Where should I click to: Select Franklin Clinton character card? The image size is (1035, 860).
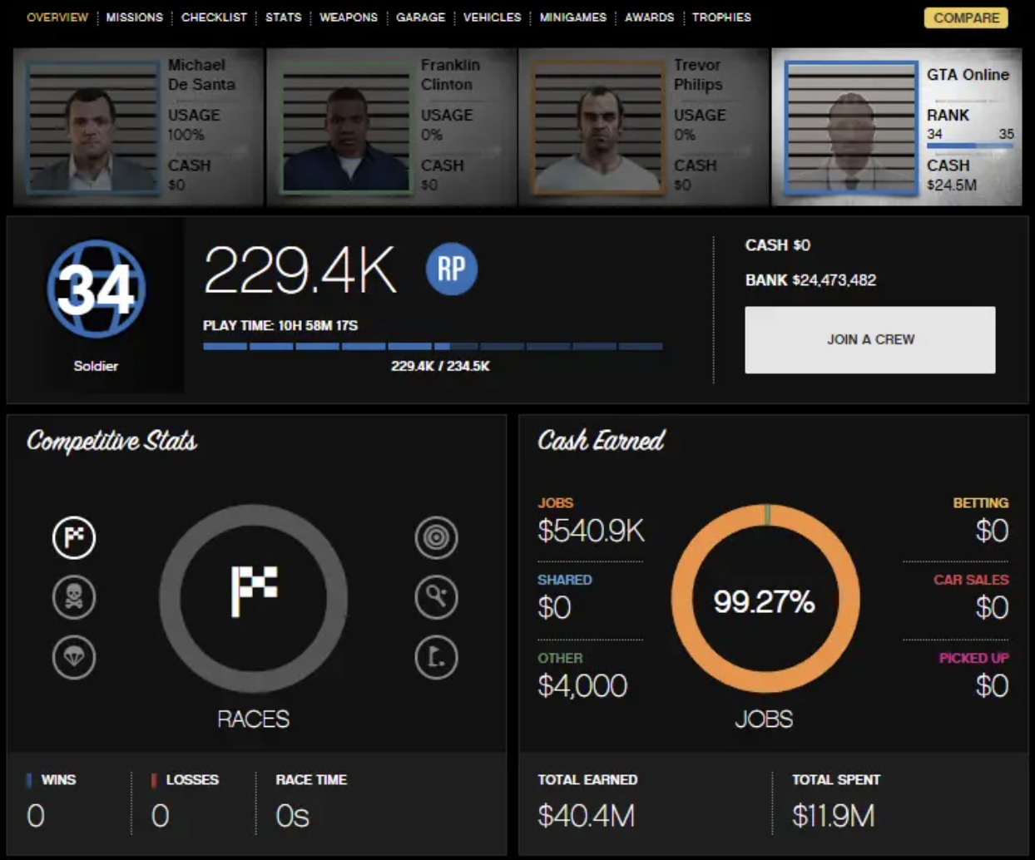click(x=391, y=126)
